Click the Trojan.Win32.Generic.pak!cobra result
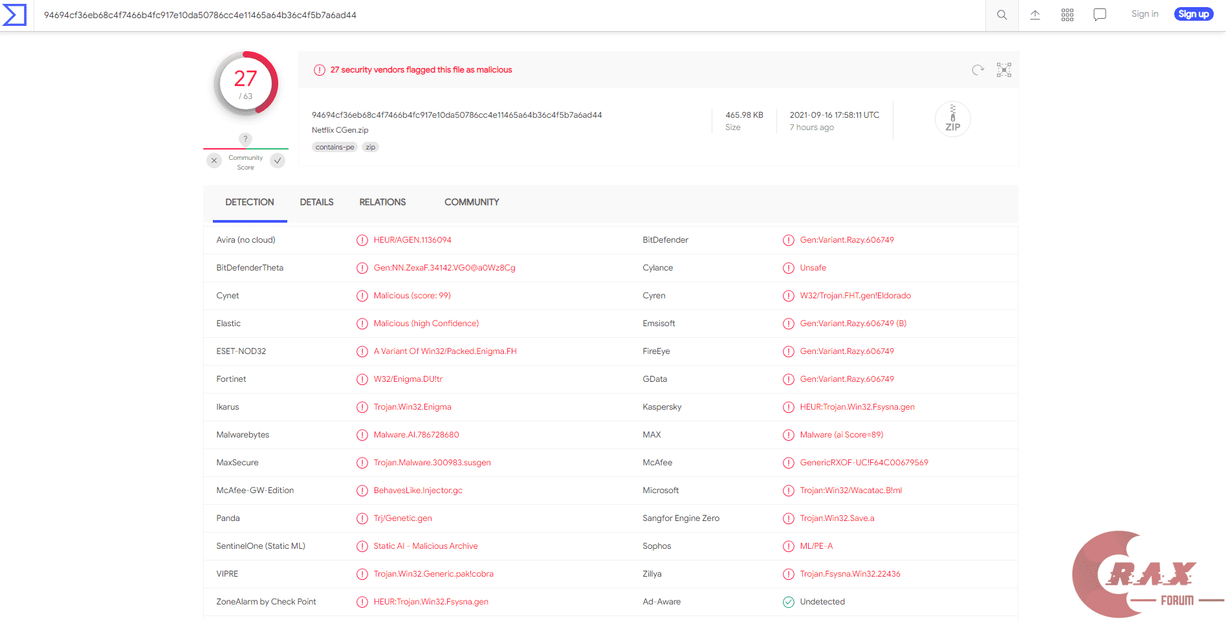This screenshot has width=1226, height=620. (x=433, y=574)
